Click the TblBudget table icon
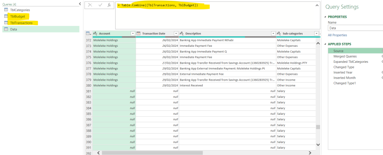Screen dimensions: 383x155 pyautogui.click(x=6, y=16)
